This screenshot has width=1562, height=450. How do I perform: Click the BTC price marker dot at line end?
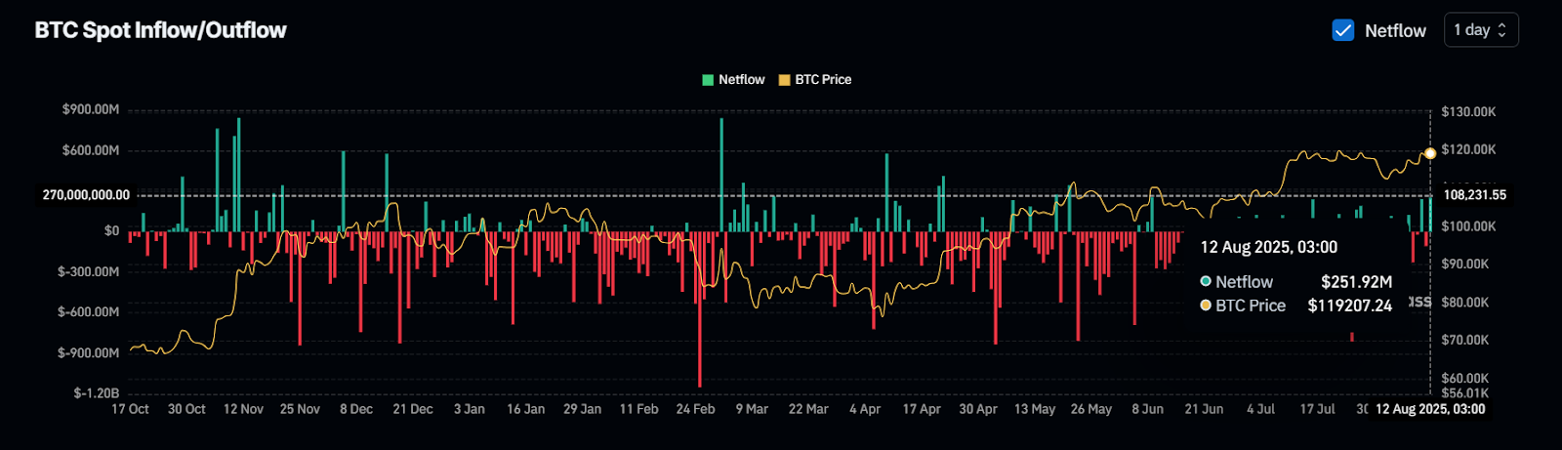point(1430,153)
